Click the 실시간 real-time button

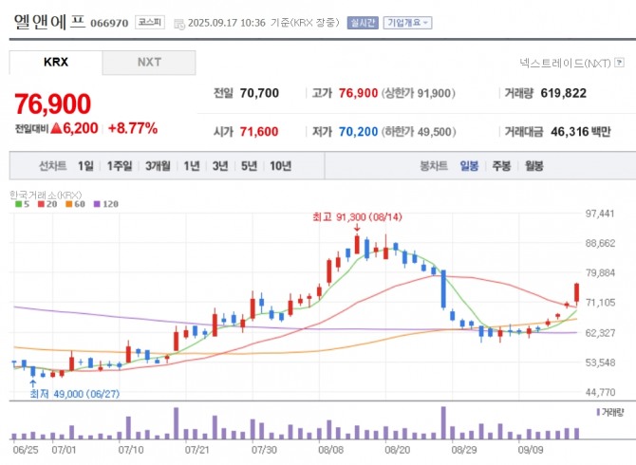[363, 22]
